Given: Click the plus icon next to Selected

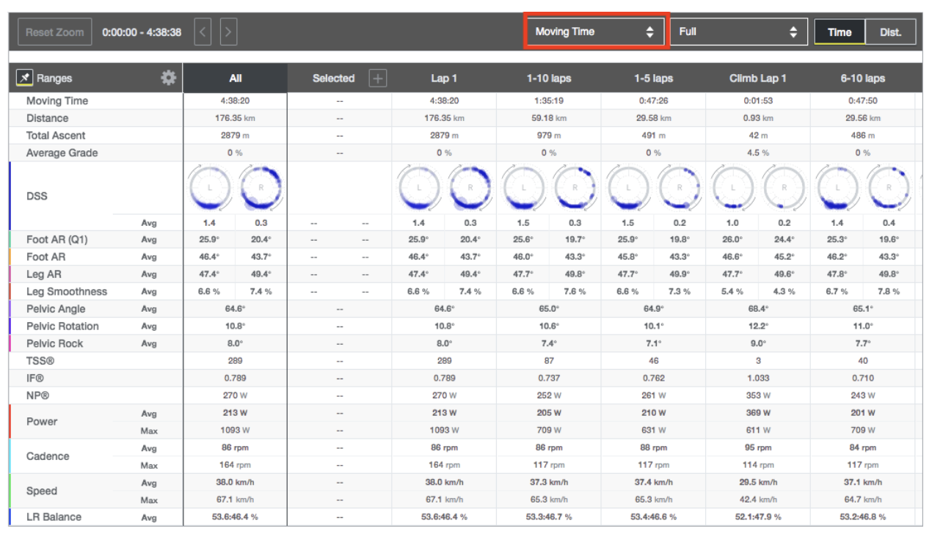Looking at the screenshot, I should (x=378, y=78).
